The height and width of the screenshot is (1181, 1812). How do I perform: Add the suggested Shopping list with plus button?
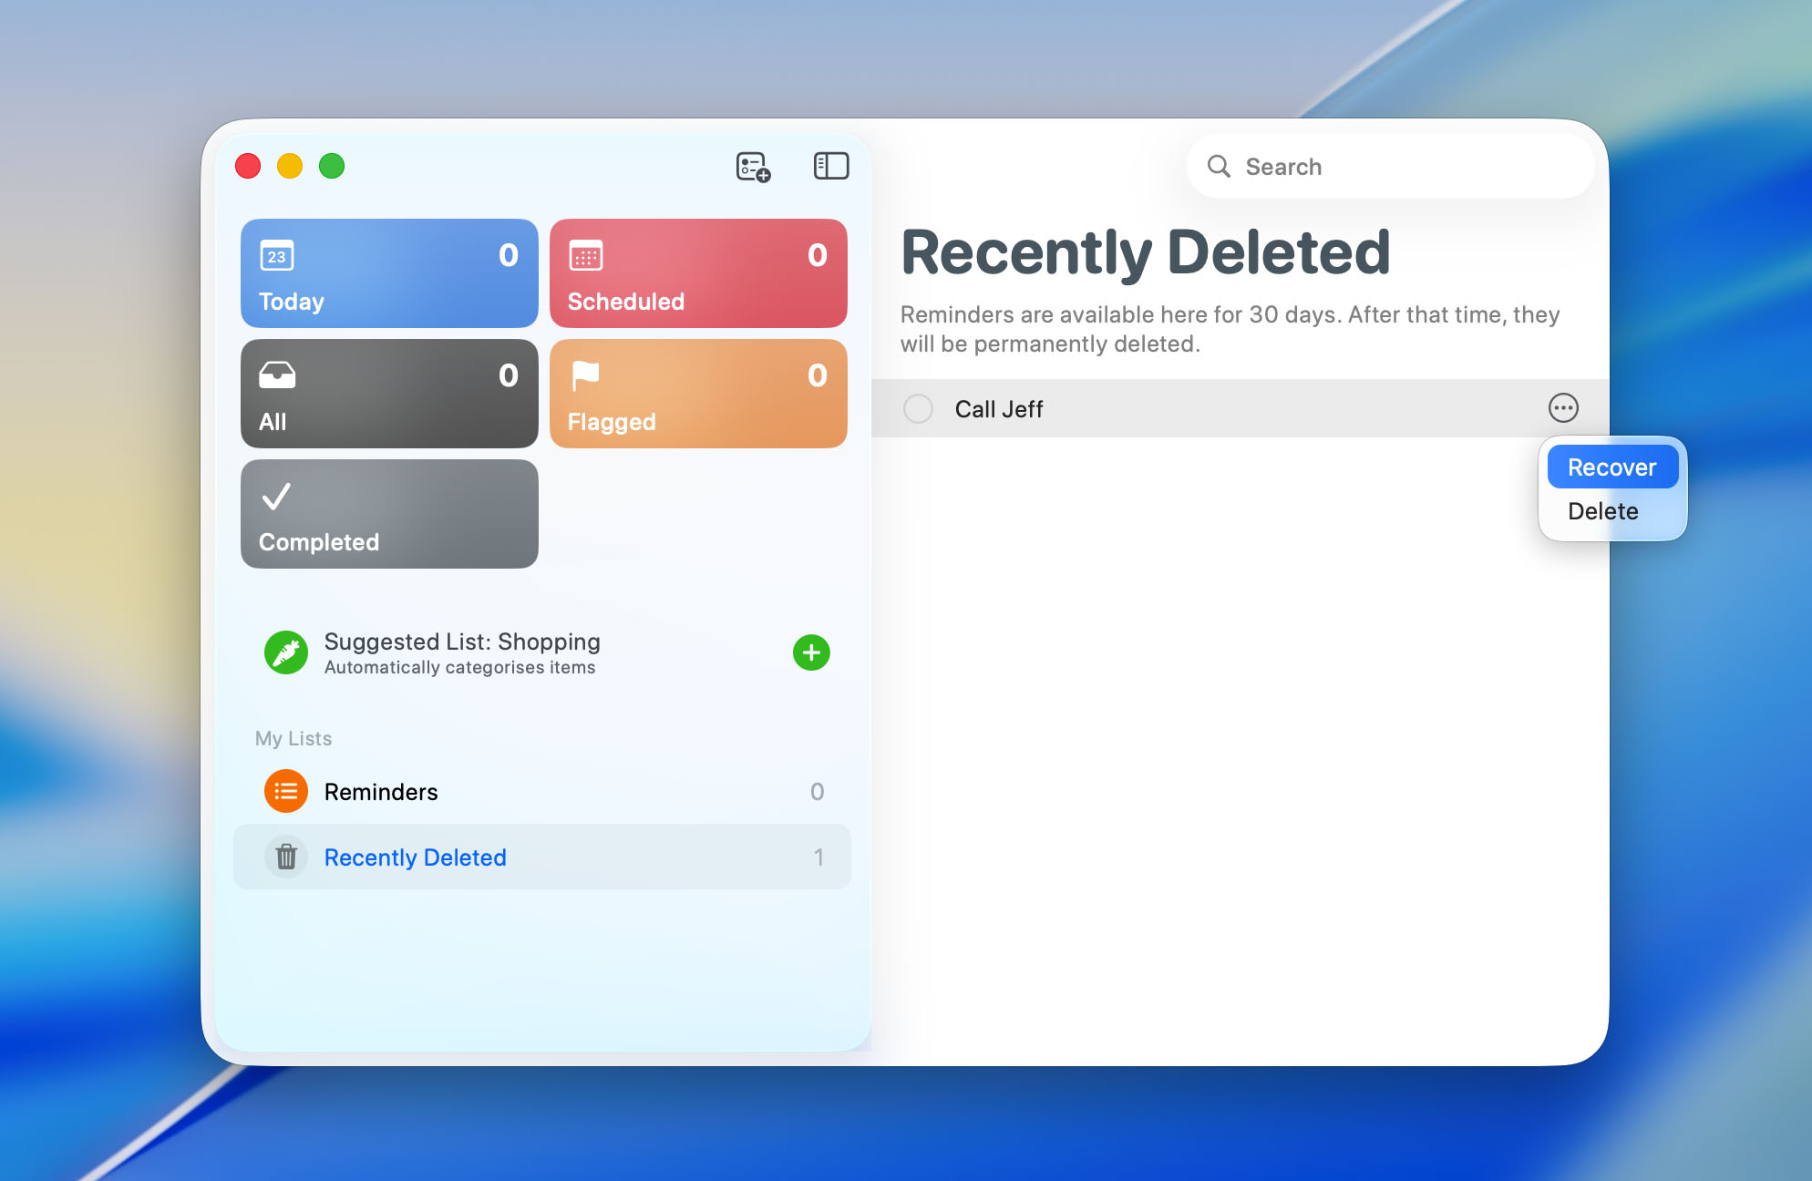[x=811, y=652]
